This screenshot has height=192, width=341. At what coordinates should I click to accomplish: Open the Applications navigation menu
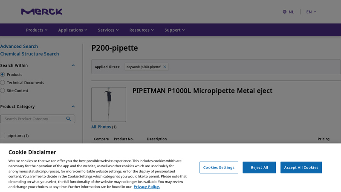[x=72, y=30]
